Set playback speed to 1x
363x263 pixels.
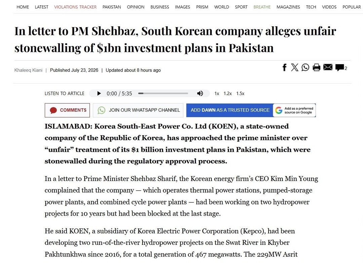(x=217, y=93)
